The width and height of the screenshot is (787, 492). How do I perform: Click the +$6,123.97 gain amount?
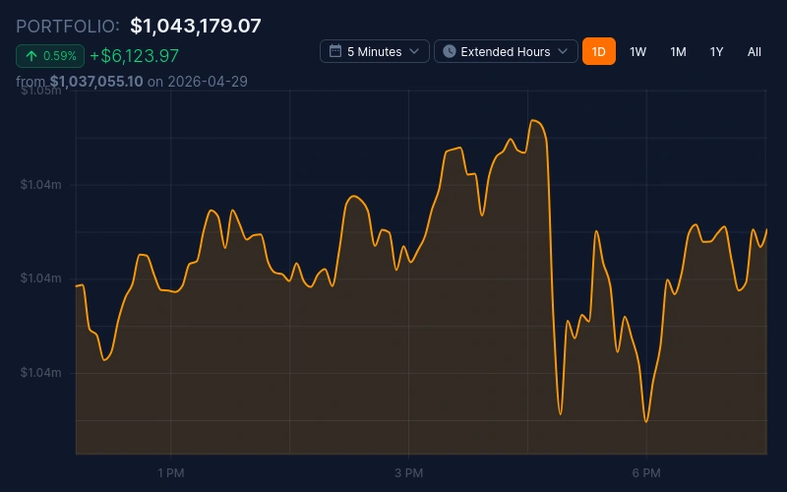tap(134, 56)
